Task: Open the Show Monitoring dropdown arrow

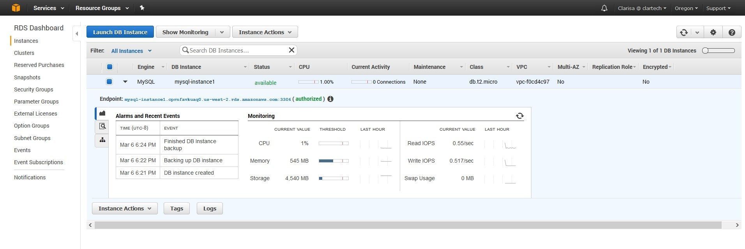Action: click(x=222, y=32)
